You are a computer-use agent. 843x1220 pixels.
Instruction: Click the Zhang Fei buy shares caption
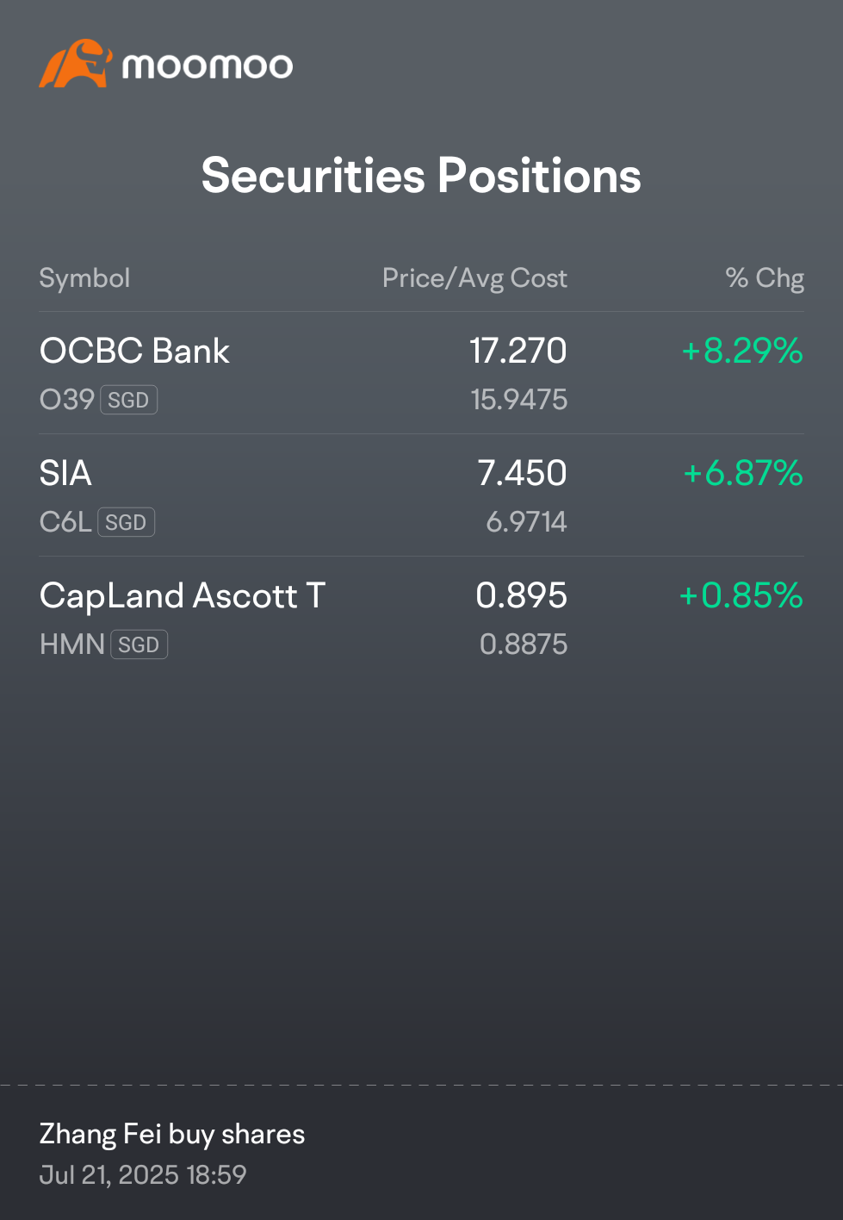pos(172,1134)
